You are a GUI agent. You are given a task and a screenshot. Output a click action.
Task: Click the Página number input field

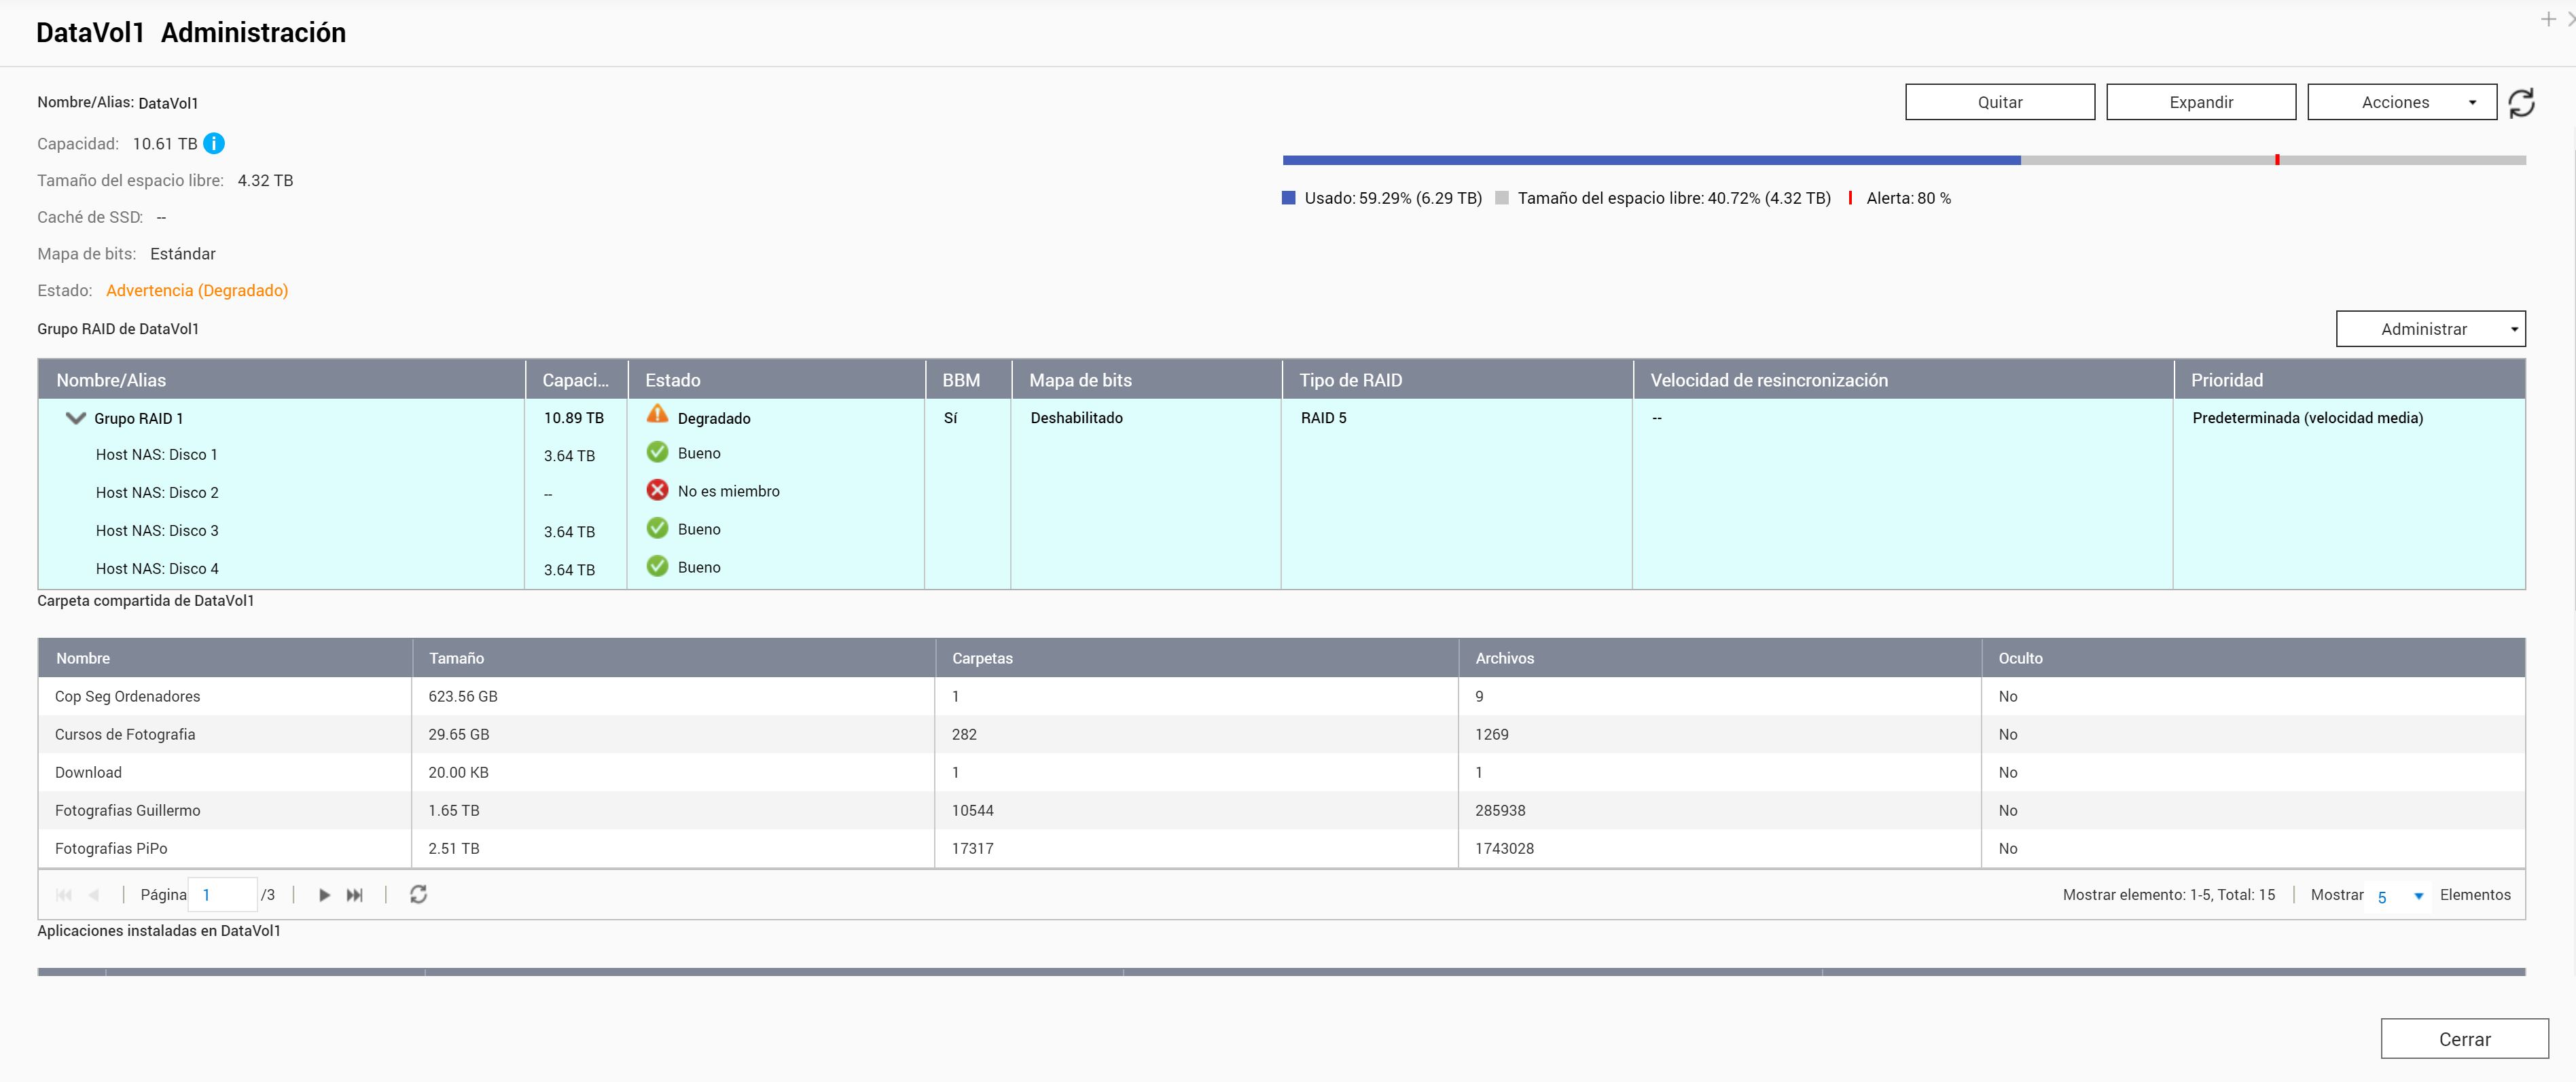[x=223, y=895]
